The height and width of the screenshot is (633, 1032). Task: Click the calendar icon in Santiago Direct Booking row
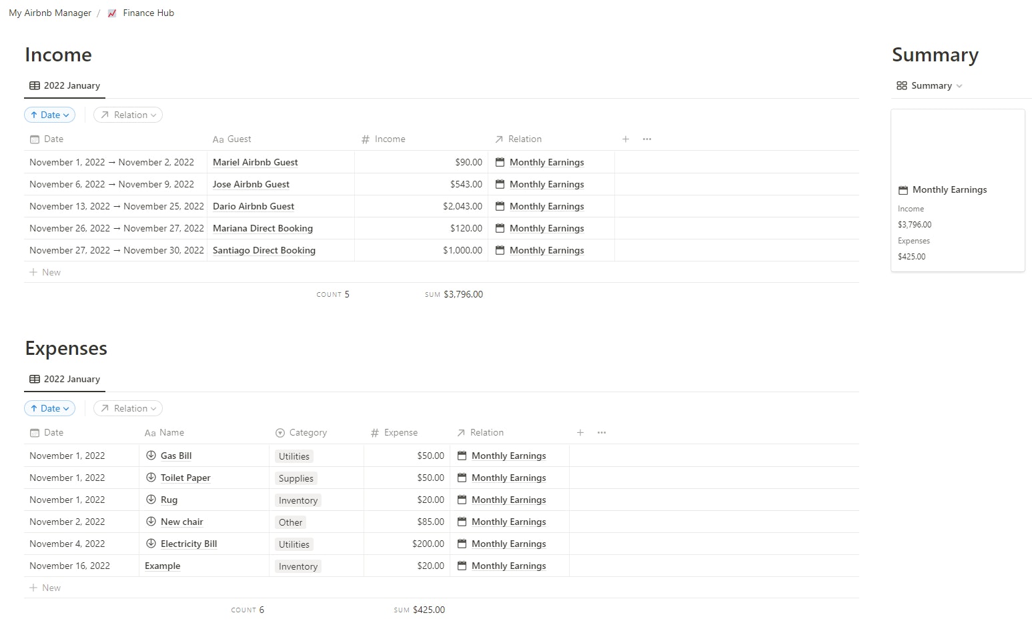tap(500, 250)
